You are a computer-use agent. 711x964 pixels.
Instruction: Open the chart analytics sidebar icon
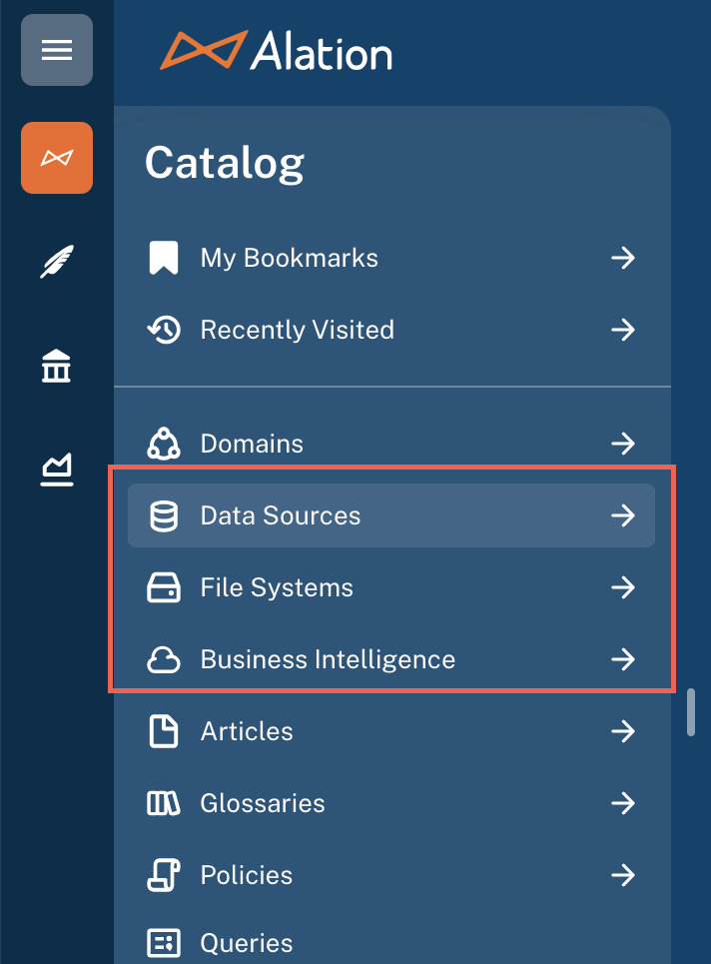click(57, 470)
